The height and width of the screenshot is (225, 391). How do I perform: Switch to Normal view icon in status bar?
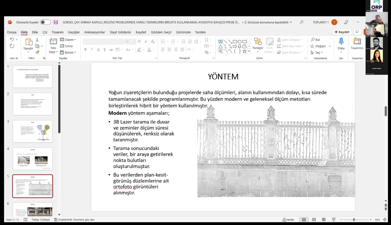point(304,220)
